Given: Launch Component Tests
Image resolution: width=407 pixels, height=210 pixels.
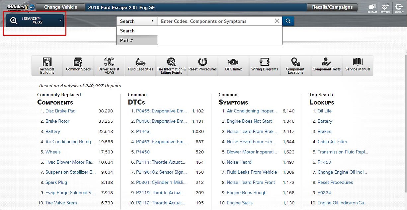Looking at the screenshot, I should point(326,65).
